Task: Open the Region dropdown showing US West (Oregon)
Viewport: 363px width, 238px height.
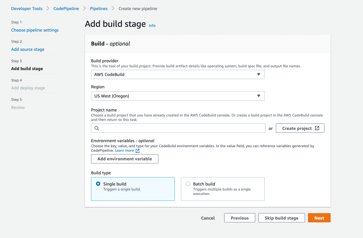Action: pyautogui.click(x=178, y=96)
